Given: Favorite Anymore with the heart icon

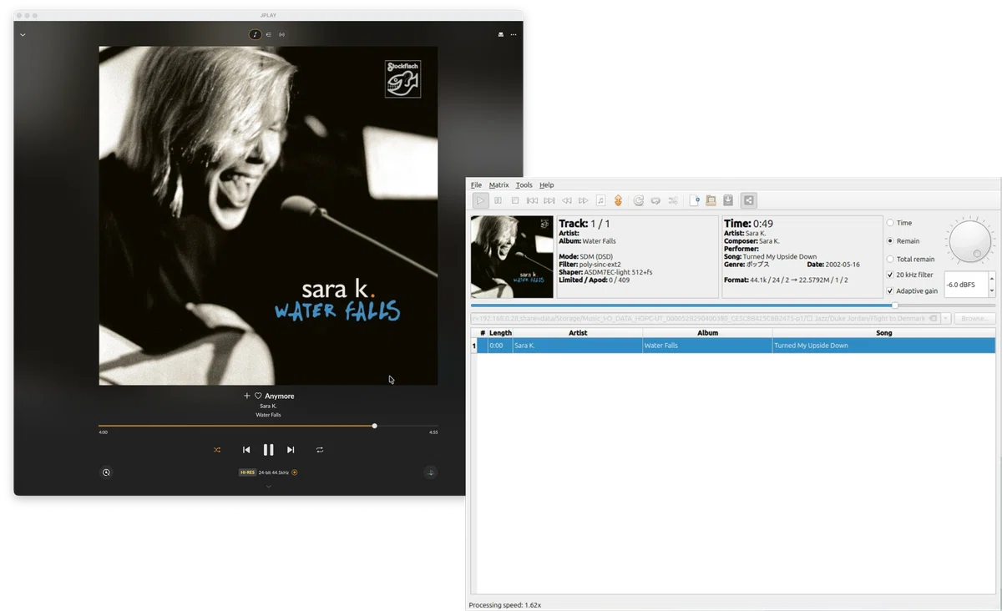Looking at the screenshot, I should 258,396.
